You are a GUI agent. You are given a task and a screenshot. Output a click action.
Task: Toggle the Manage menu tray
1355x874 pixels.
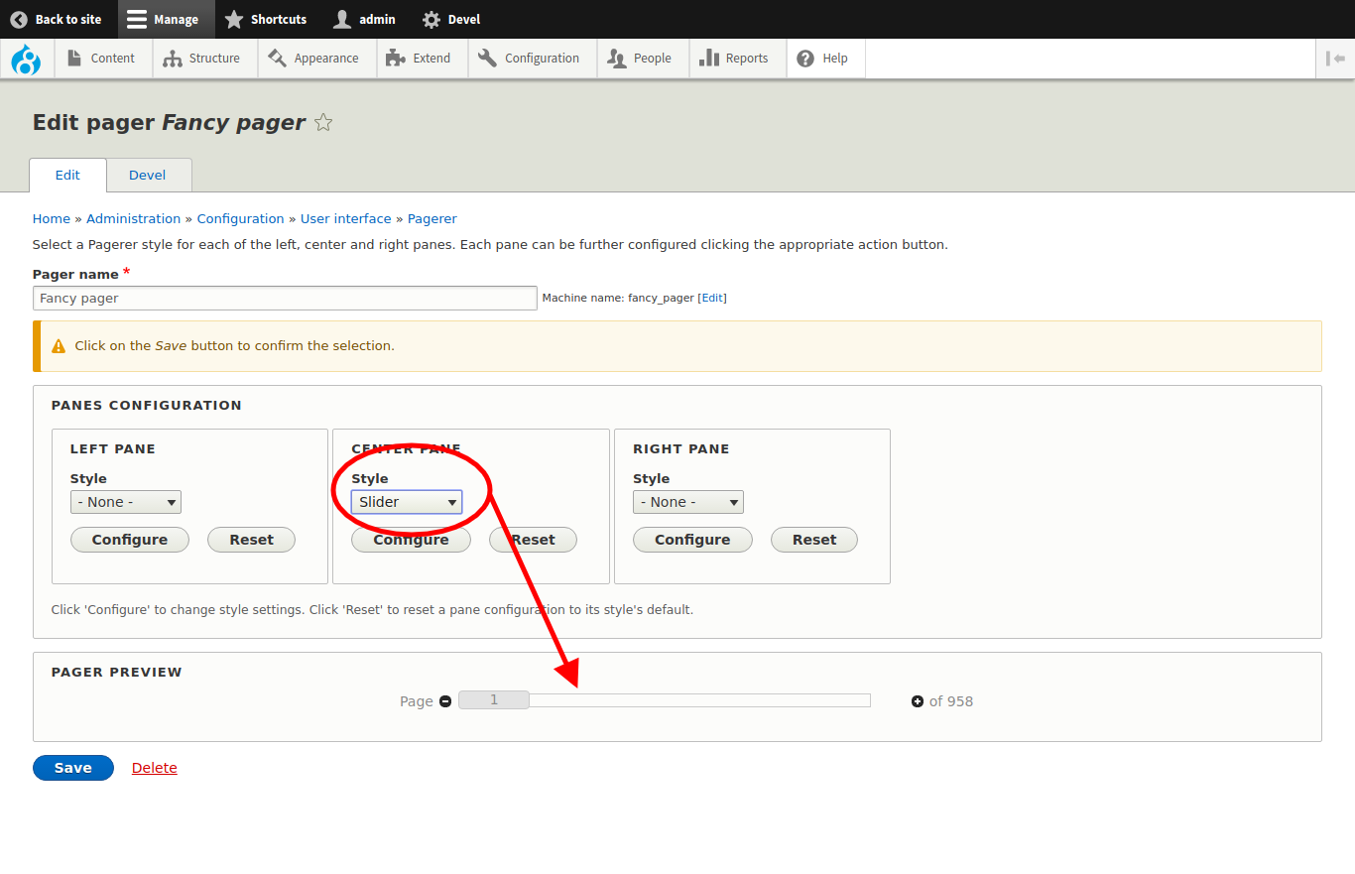[164, 19]
